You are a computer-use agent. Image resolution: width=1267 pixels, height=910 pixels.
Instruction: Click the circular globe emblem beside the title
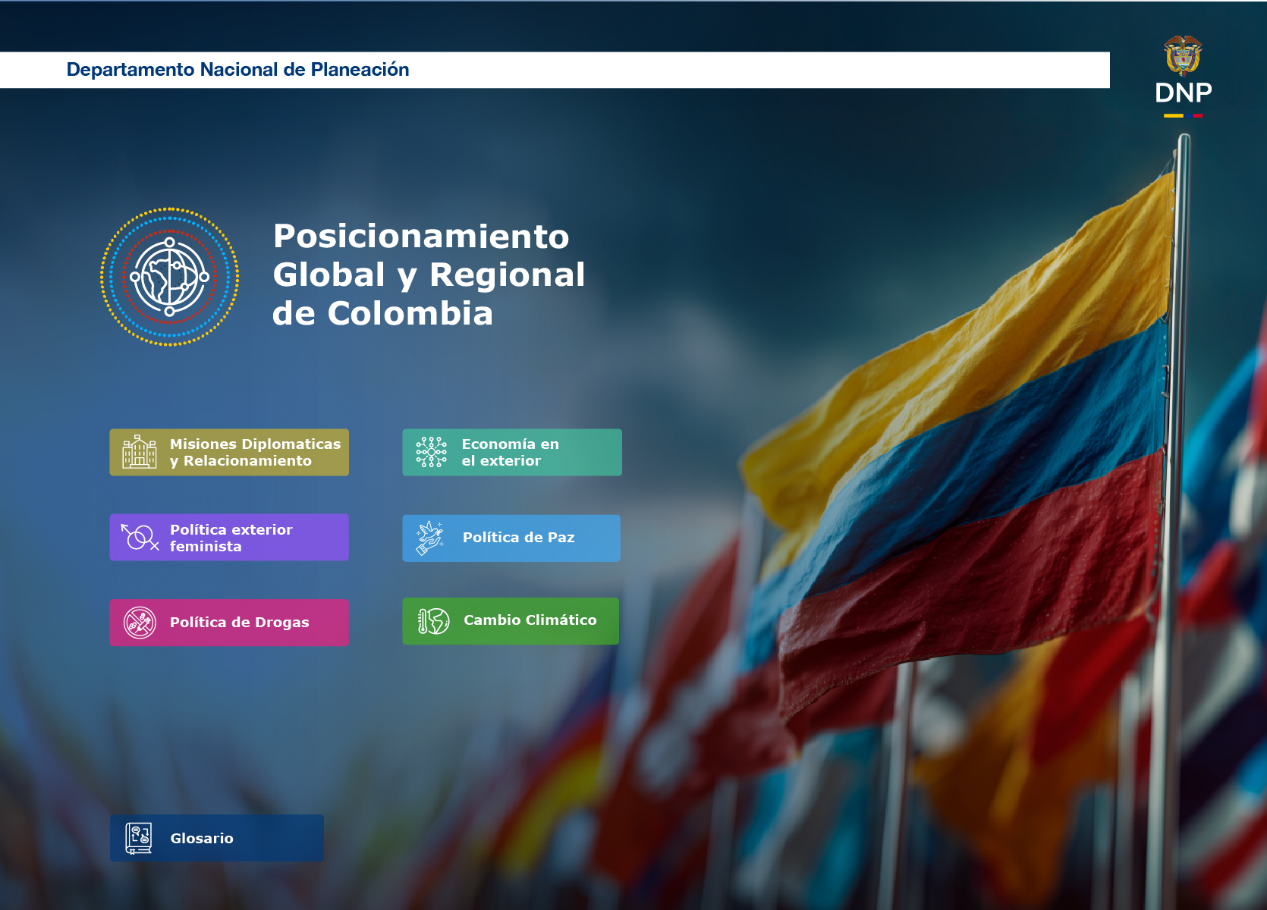[170, 277]
